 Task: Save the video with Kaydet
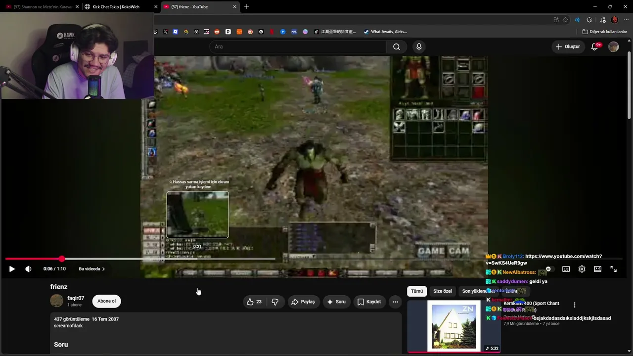[x=369, y=302]
